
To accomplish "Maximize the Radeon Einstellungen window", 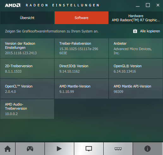I will 148,5.
